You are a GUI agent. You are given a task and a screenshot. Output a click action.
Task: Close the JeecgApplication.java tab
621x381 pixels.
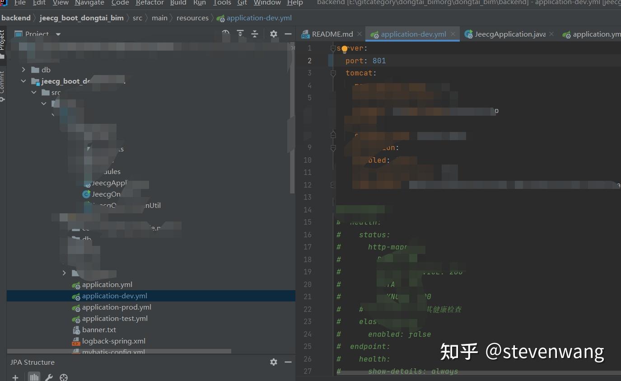tap(551, 34)
